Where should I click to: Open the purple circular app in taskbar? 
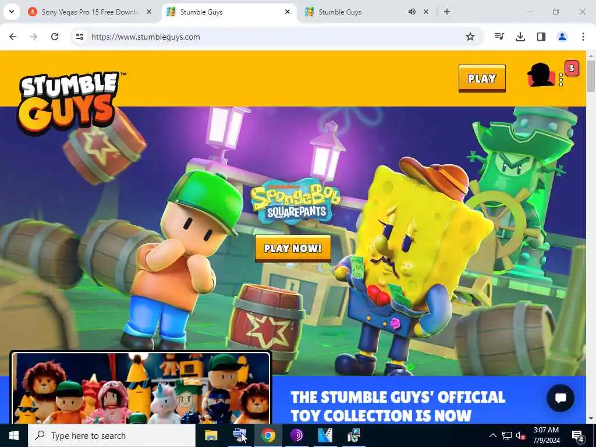[x=296, y=435]
